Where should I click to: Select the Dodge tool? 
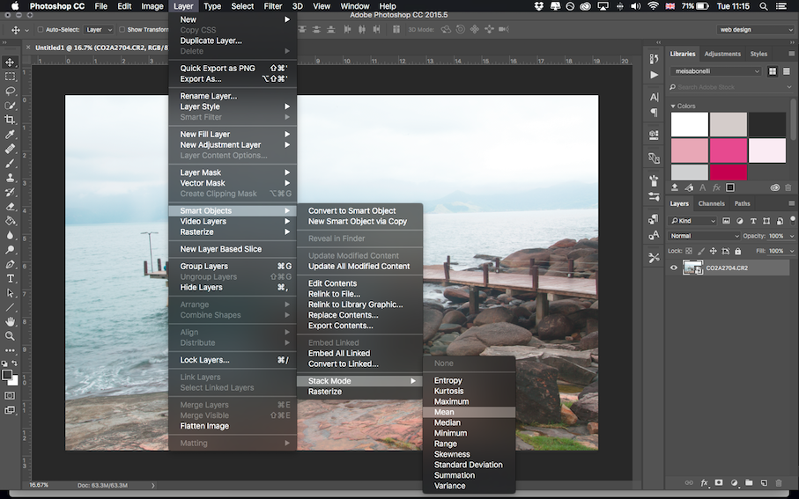coord(10,250)
